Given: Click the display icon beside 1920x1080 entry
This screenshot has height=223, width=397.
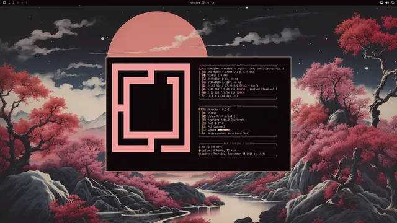Looking at the screenshot, I should click(x=204, y=82).
